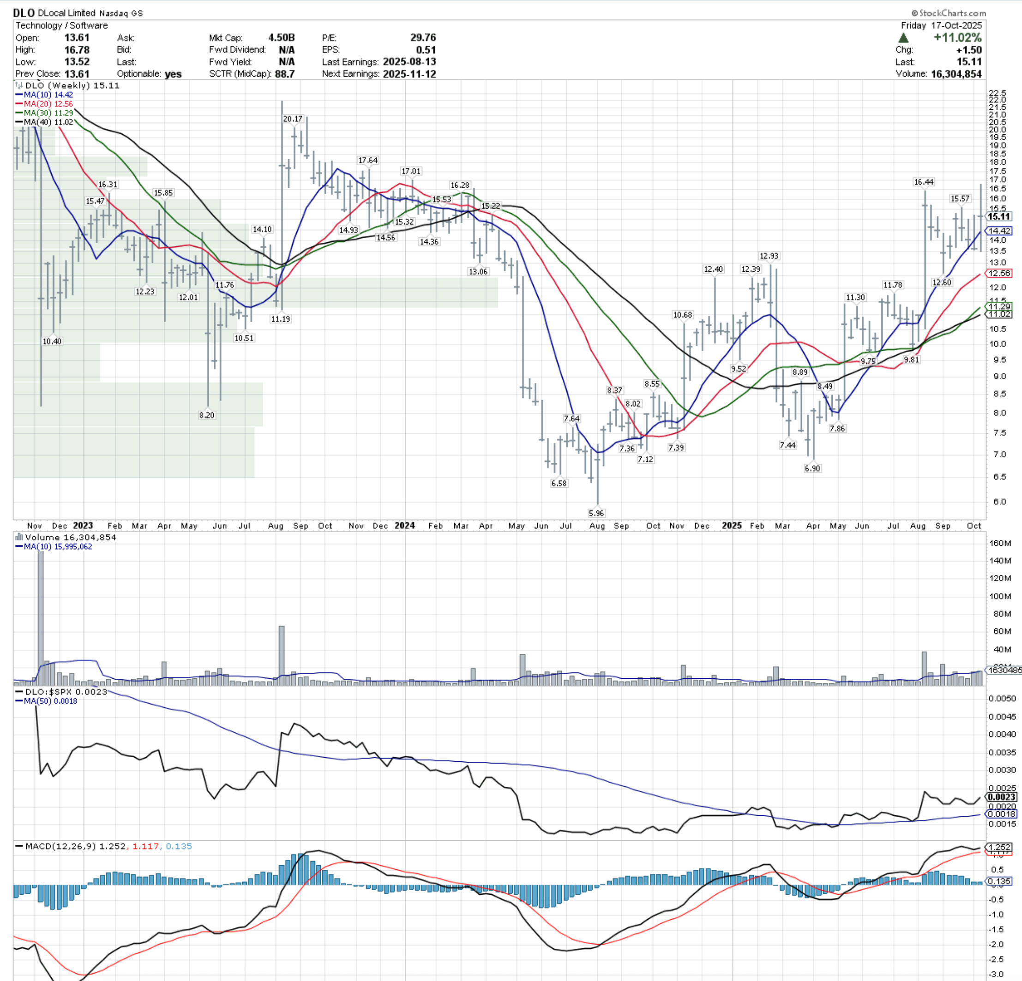
Task: Click the 0.135 MACD histogram axis tag
Action: [999, 881]
